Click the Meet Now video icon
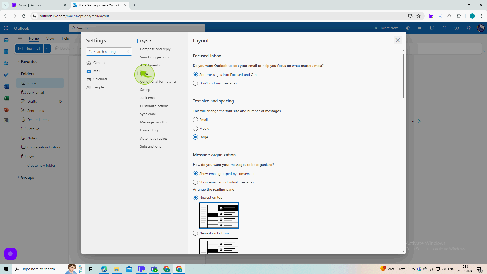 (x=375, y=28)
